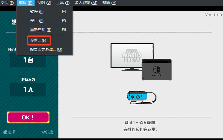Click the button icon beside 决定
This screenshot has height=140, width=223.
click(x=43, y=132)
